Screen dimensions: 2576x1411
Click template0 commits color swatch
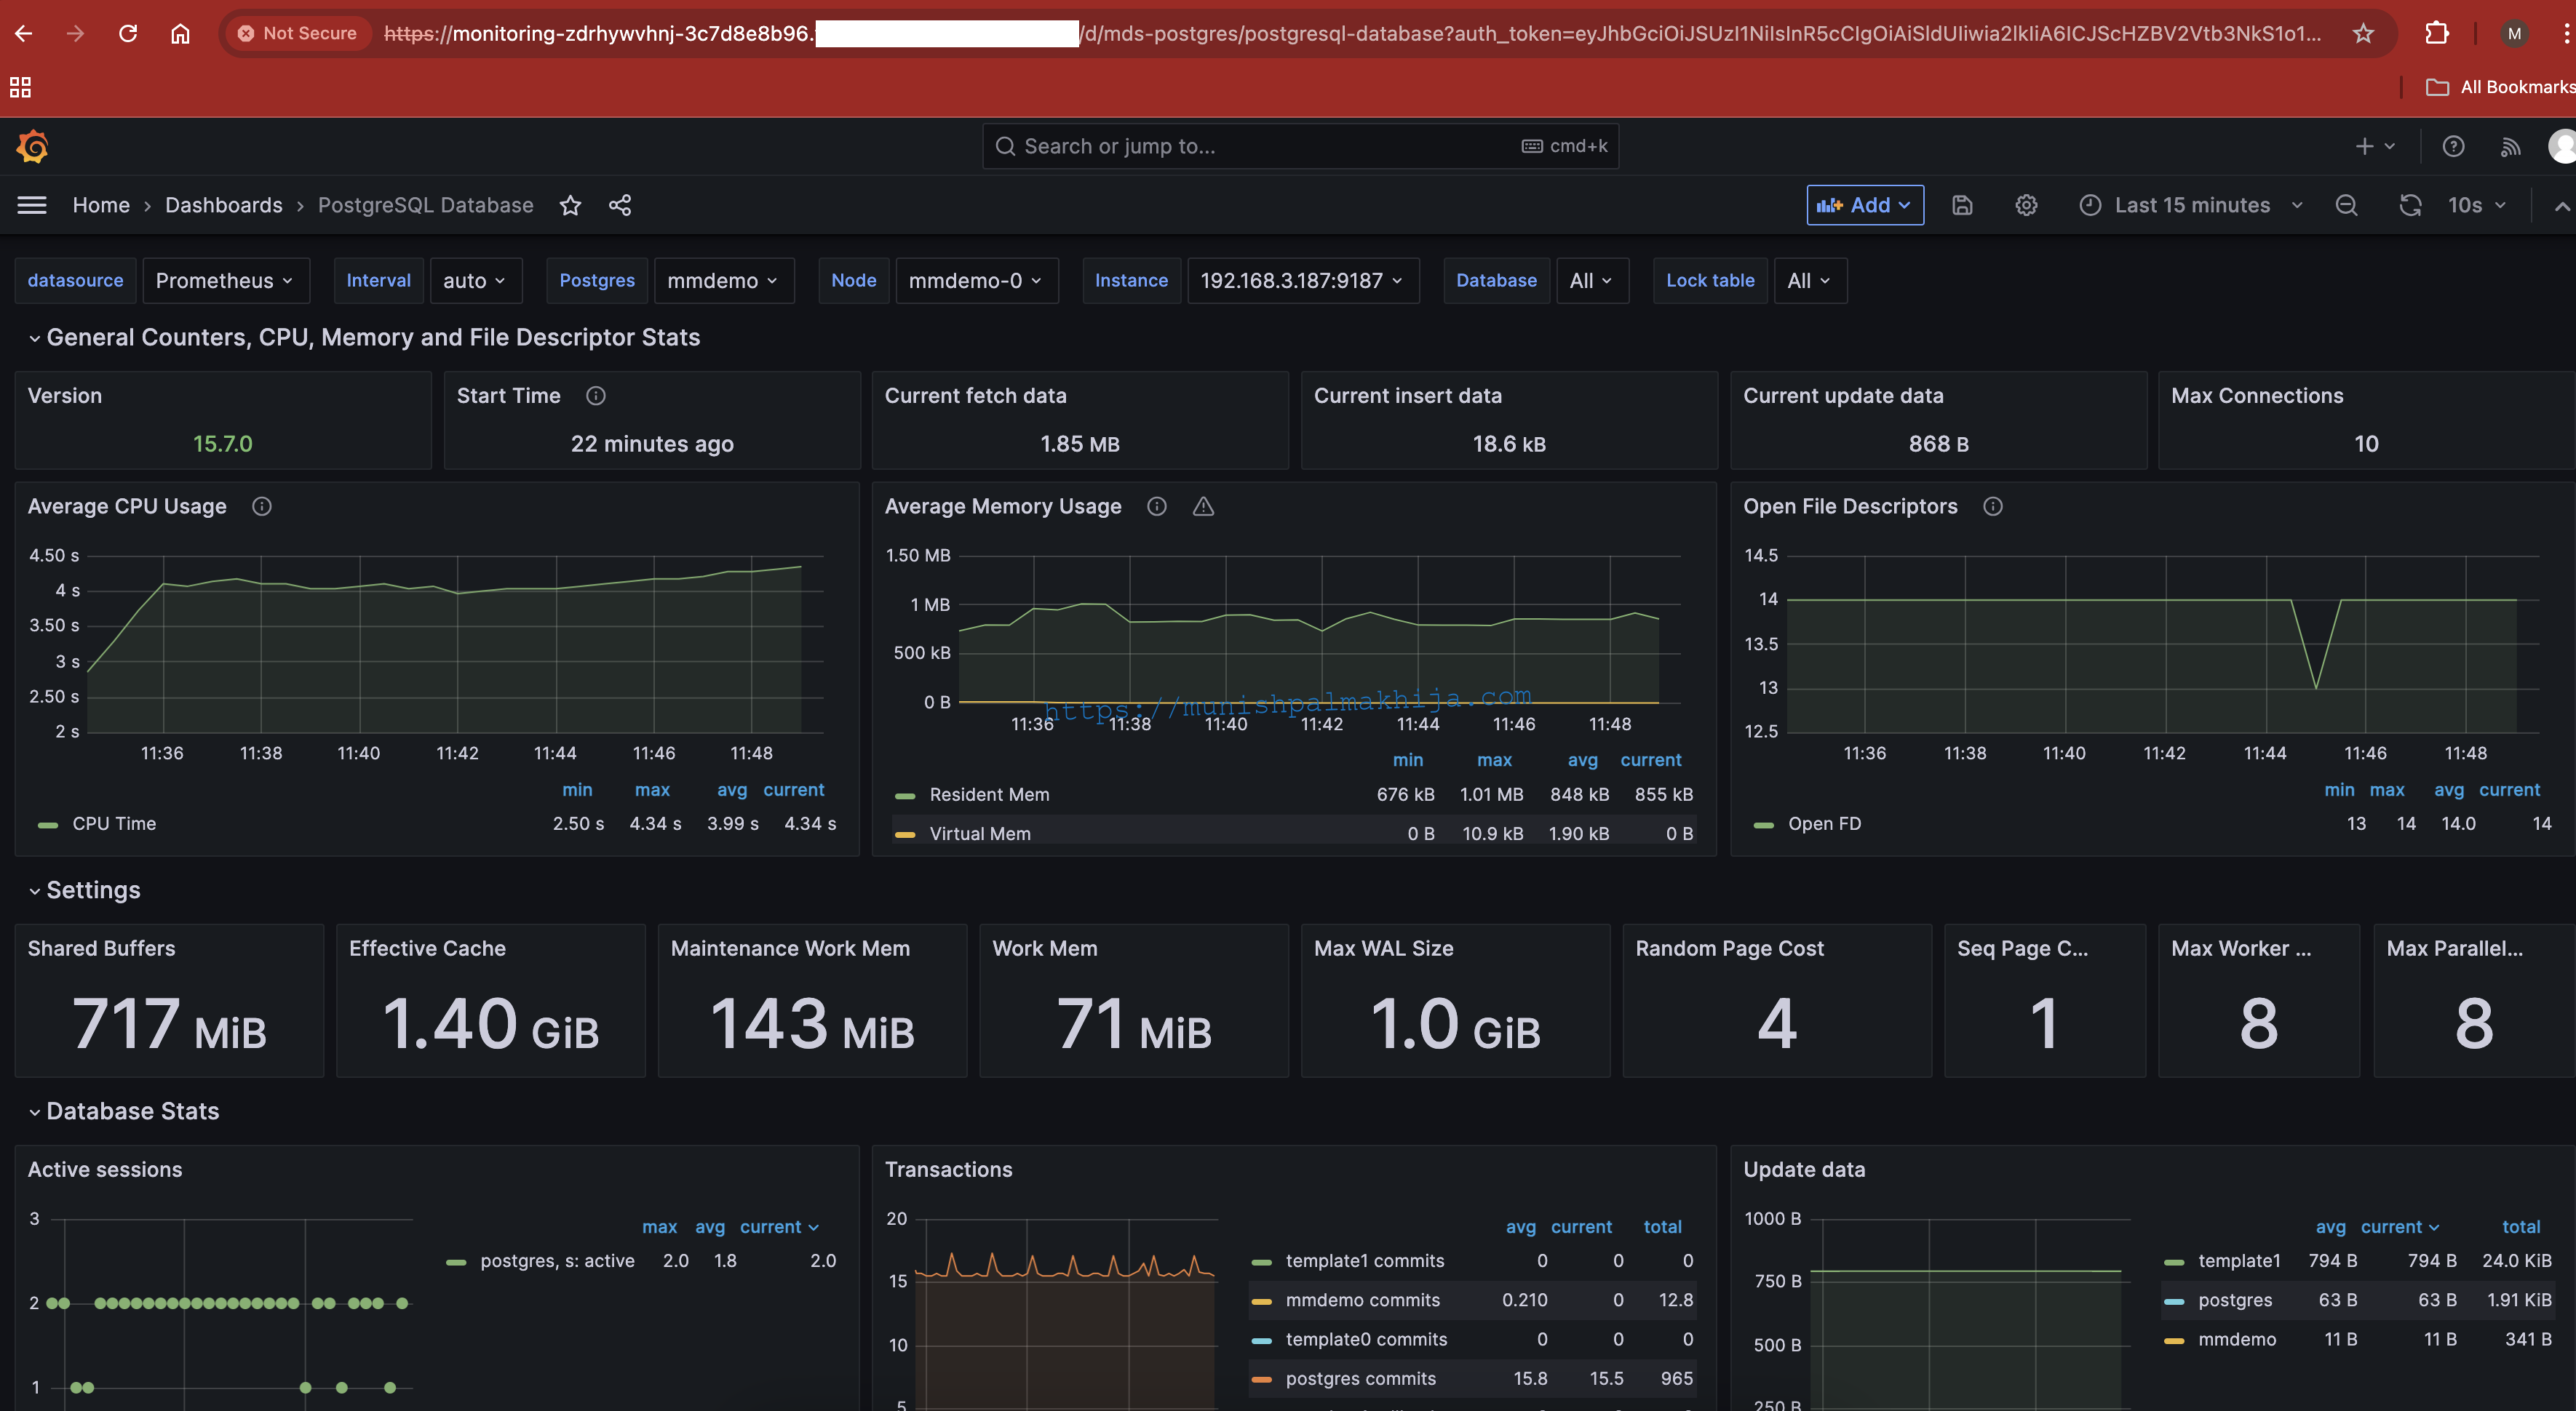coord(1262,1340)
